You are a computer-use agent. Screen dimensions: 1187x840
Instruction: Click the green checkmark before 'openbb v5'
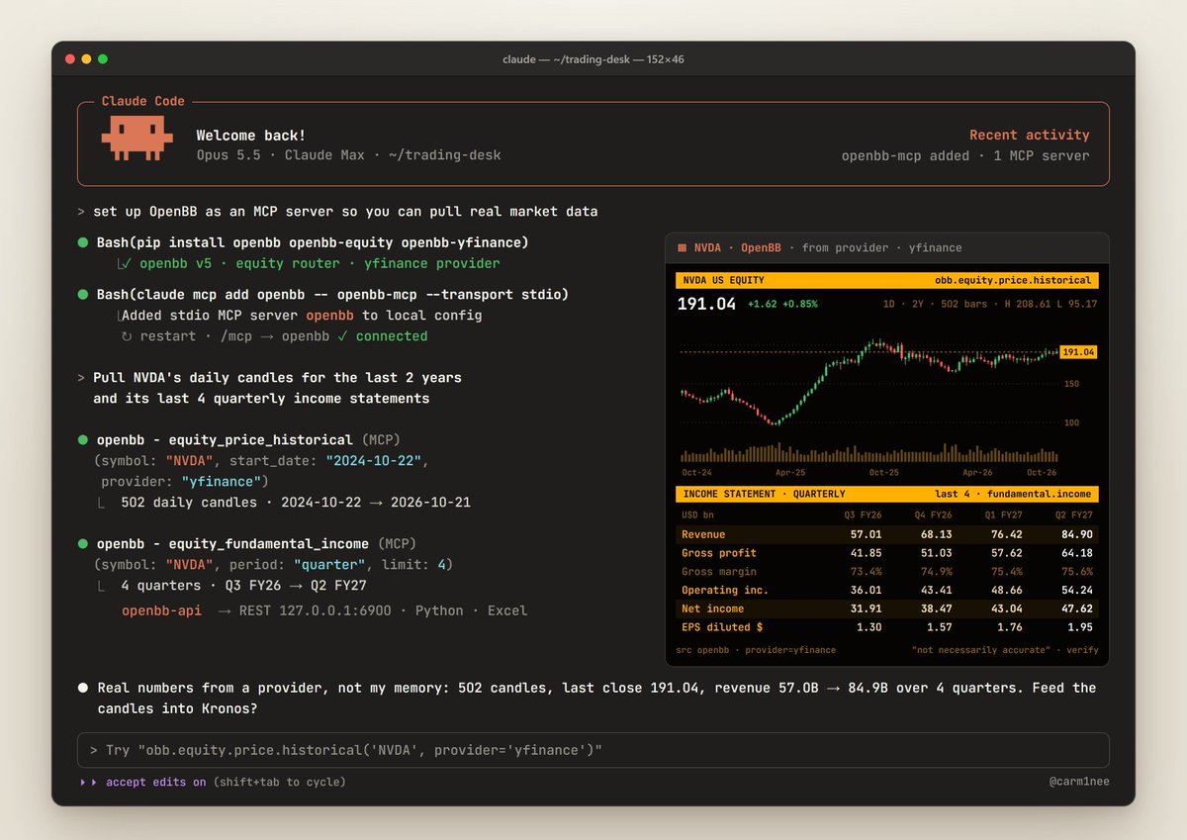tap(126, 263)
